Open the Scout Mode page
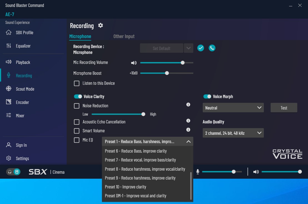The height and width of the screenshot is (204, 308). pos(25,89)
